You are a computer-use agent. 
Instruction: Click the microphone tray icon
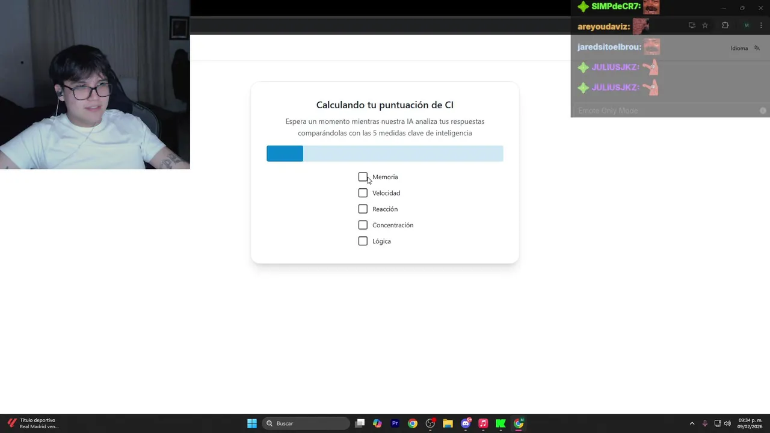[x=705, y=423]
